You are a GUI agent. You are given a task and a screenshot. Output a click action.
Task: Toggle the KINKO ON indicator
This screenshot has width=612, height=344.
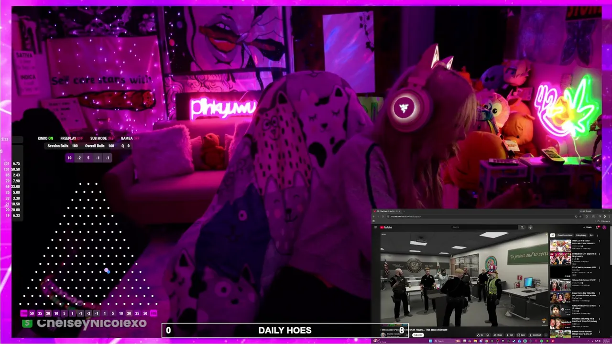(45, 139)
